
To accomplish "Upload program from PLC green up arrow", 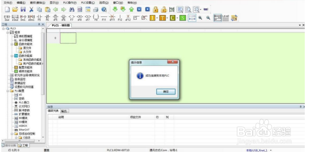I will (131, 9).
